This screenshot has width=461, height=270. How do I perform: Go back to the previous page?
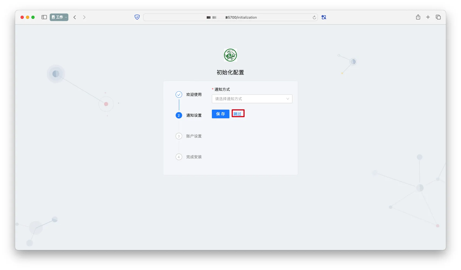click(x=75, y=17)
